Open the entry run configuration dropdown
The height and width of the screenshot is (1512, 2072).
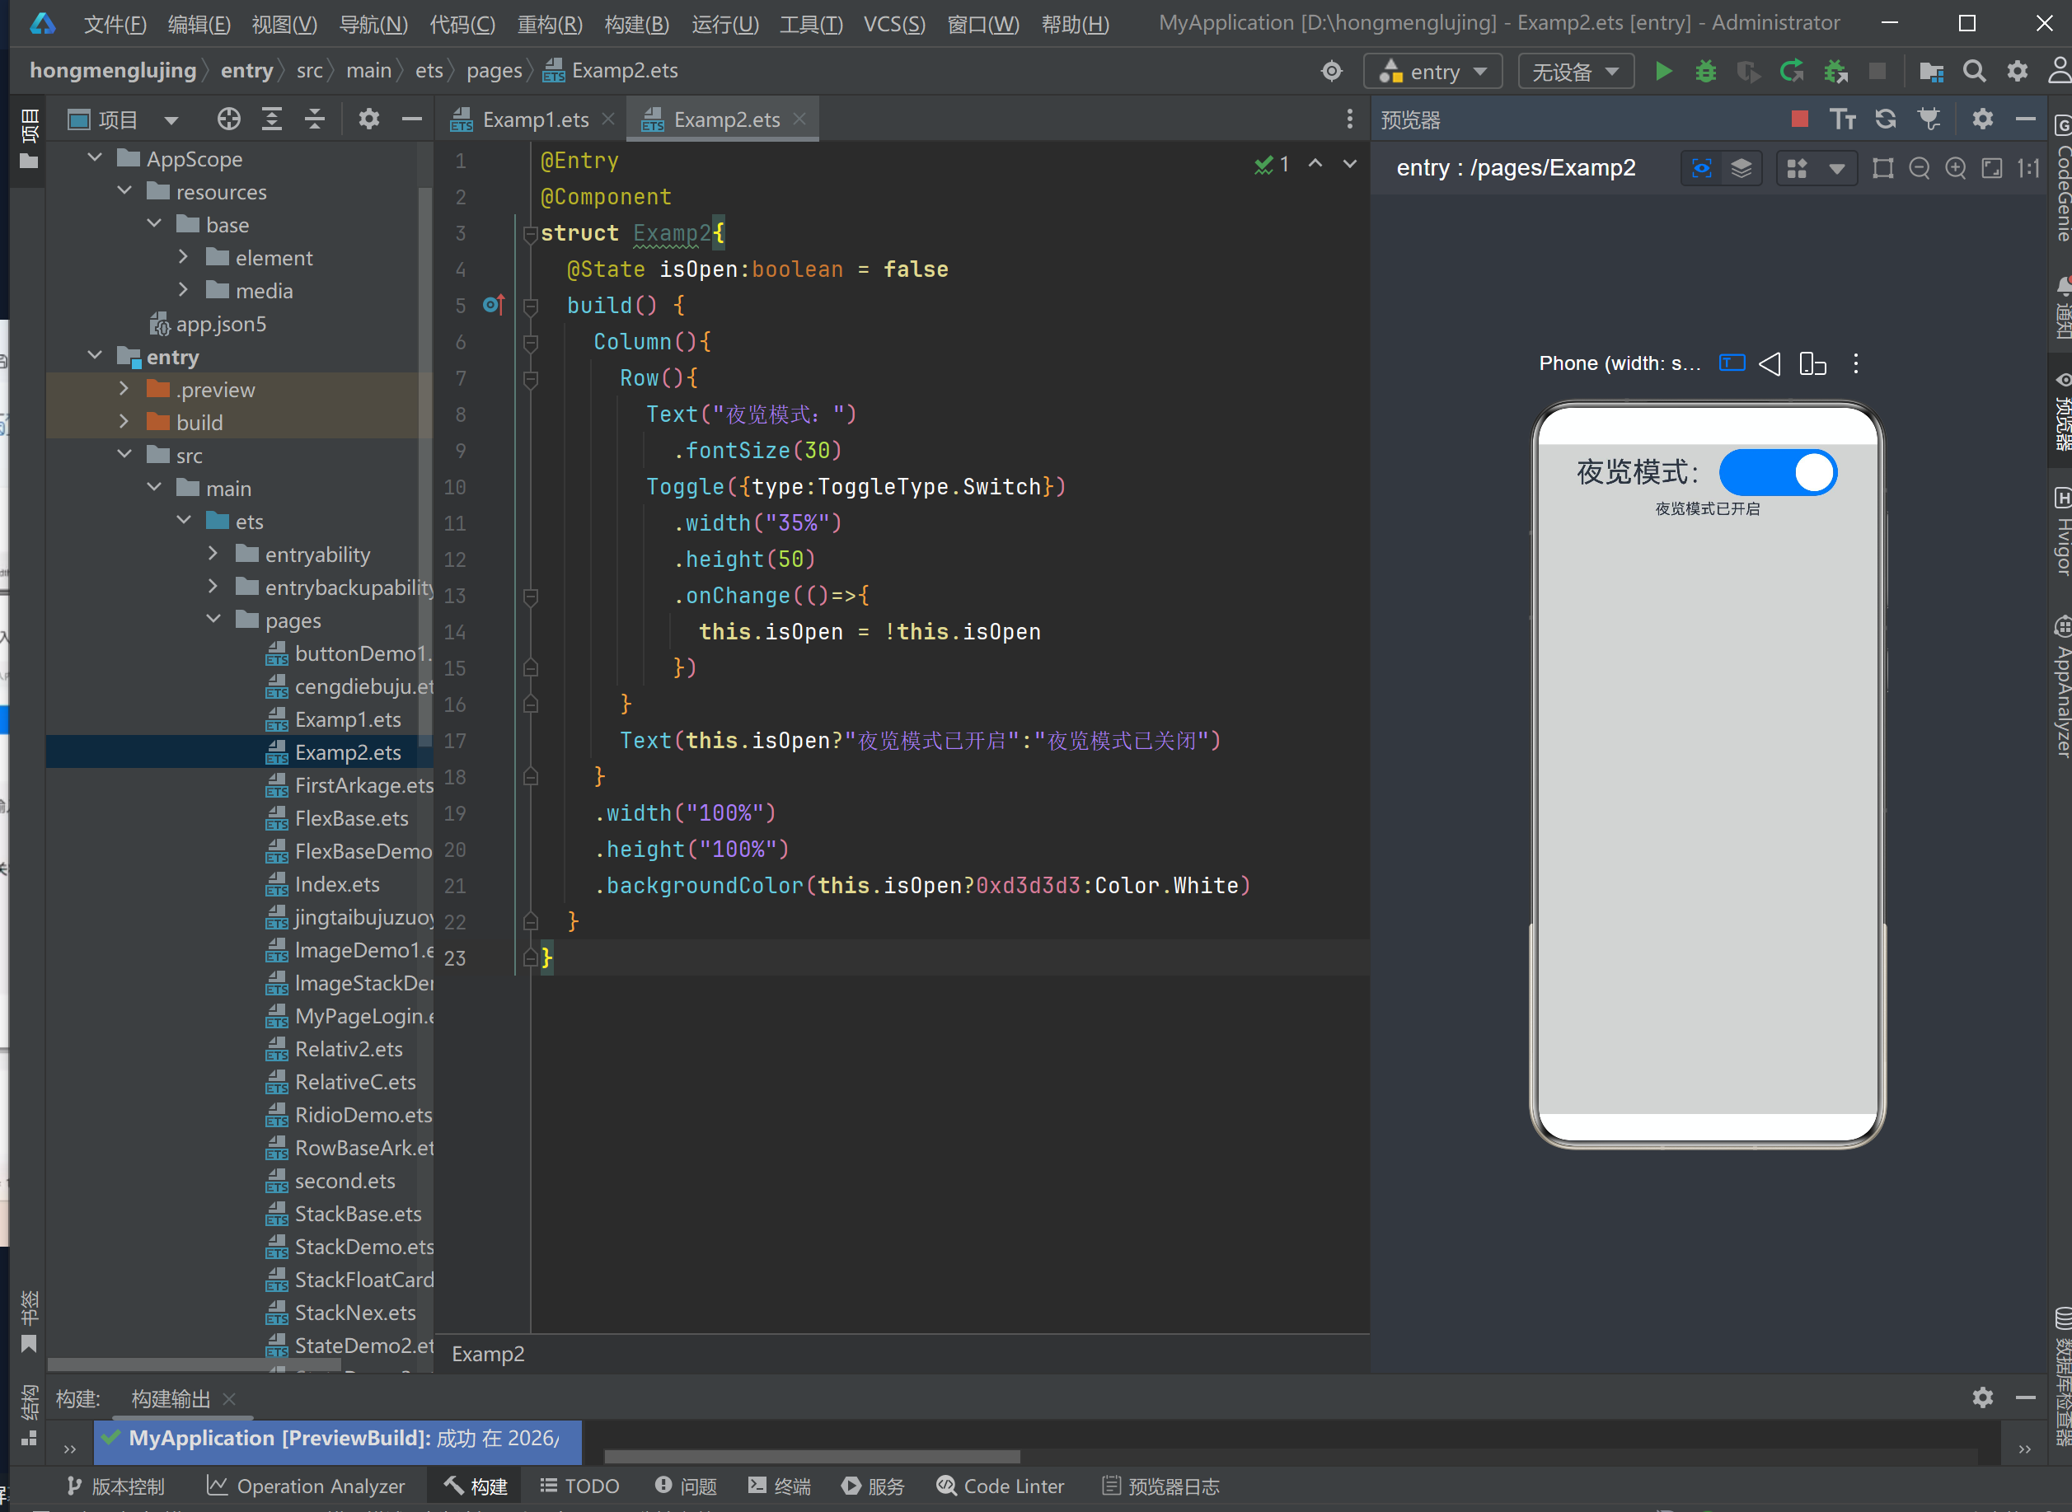click(1433, 72)
